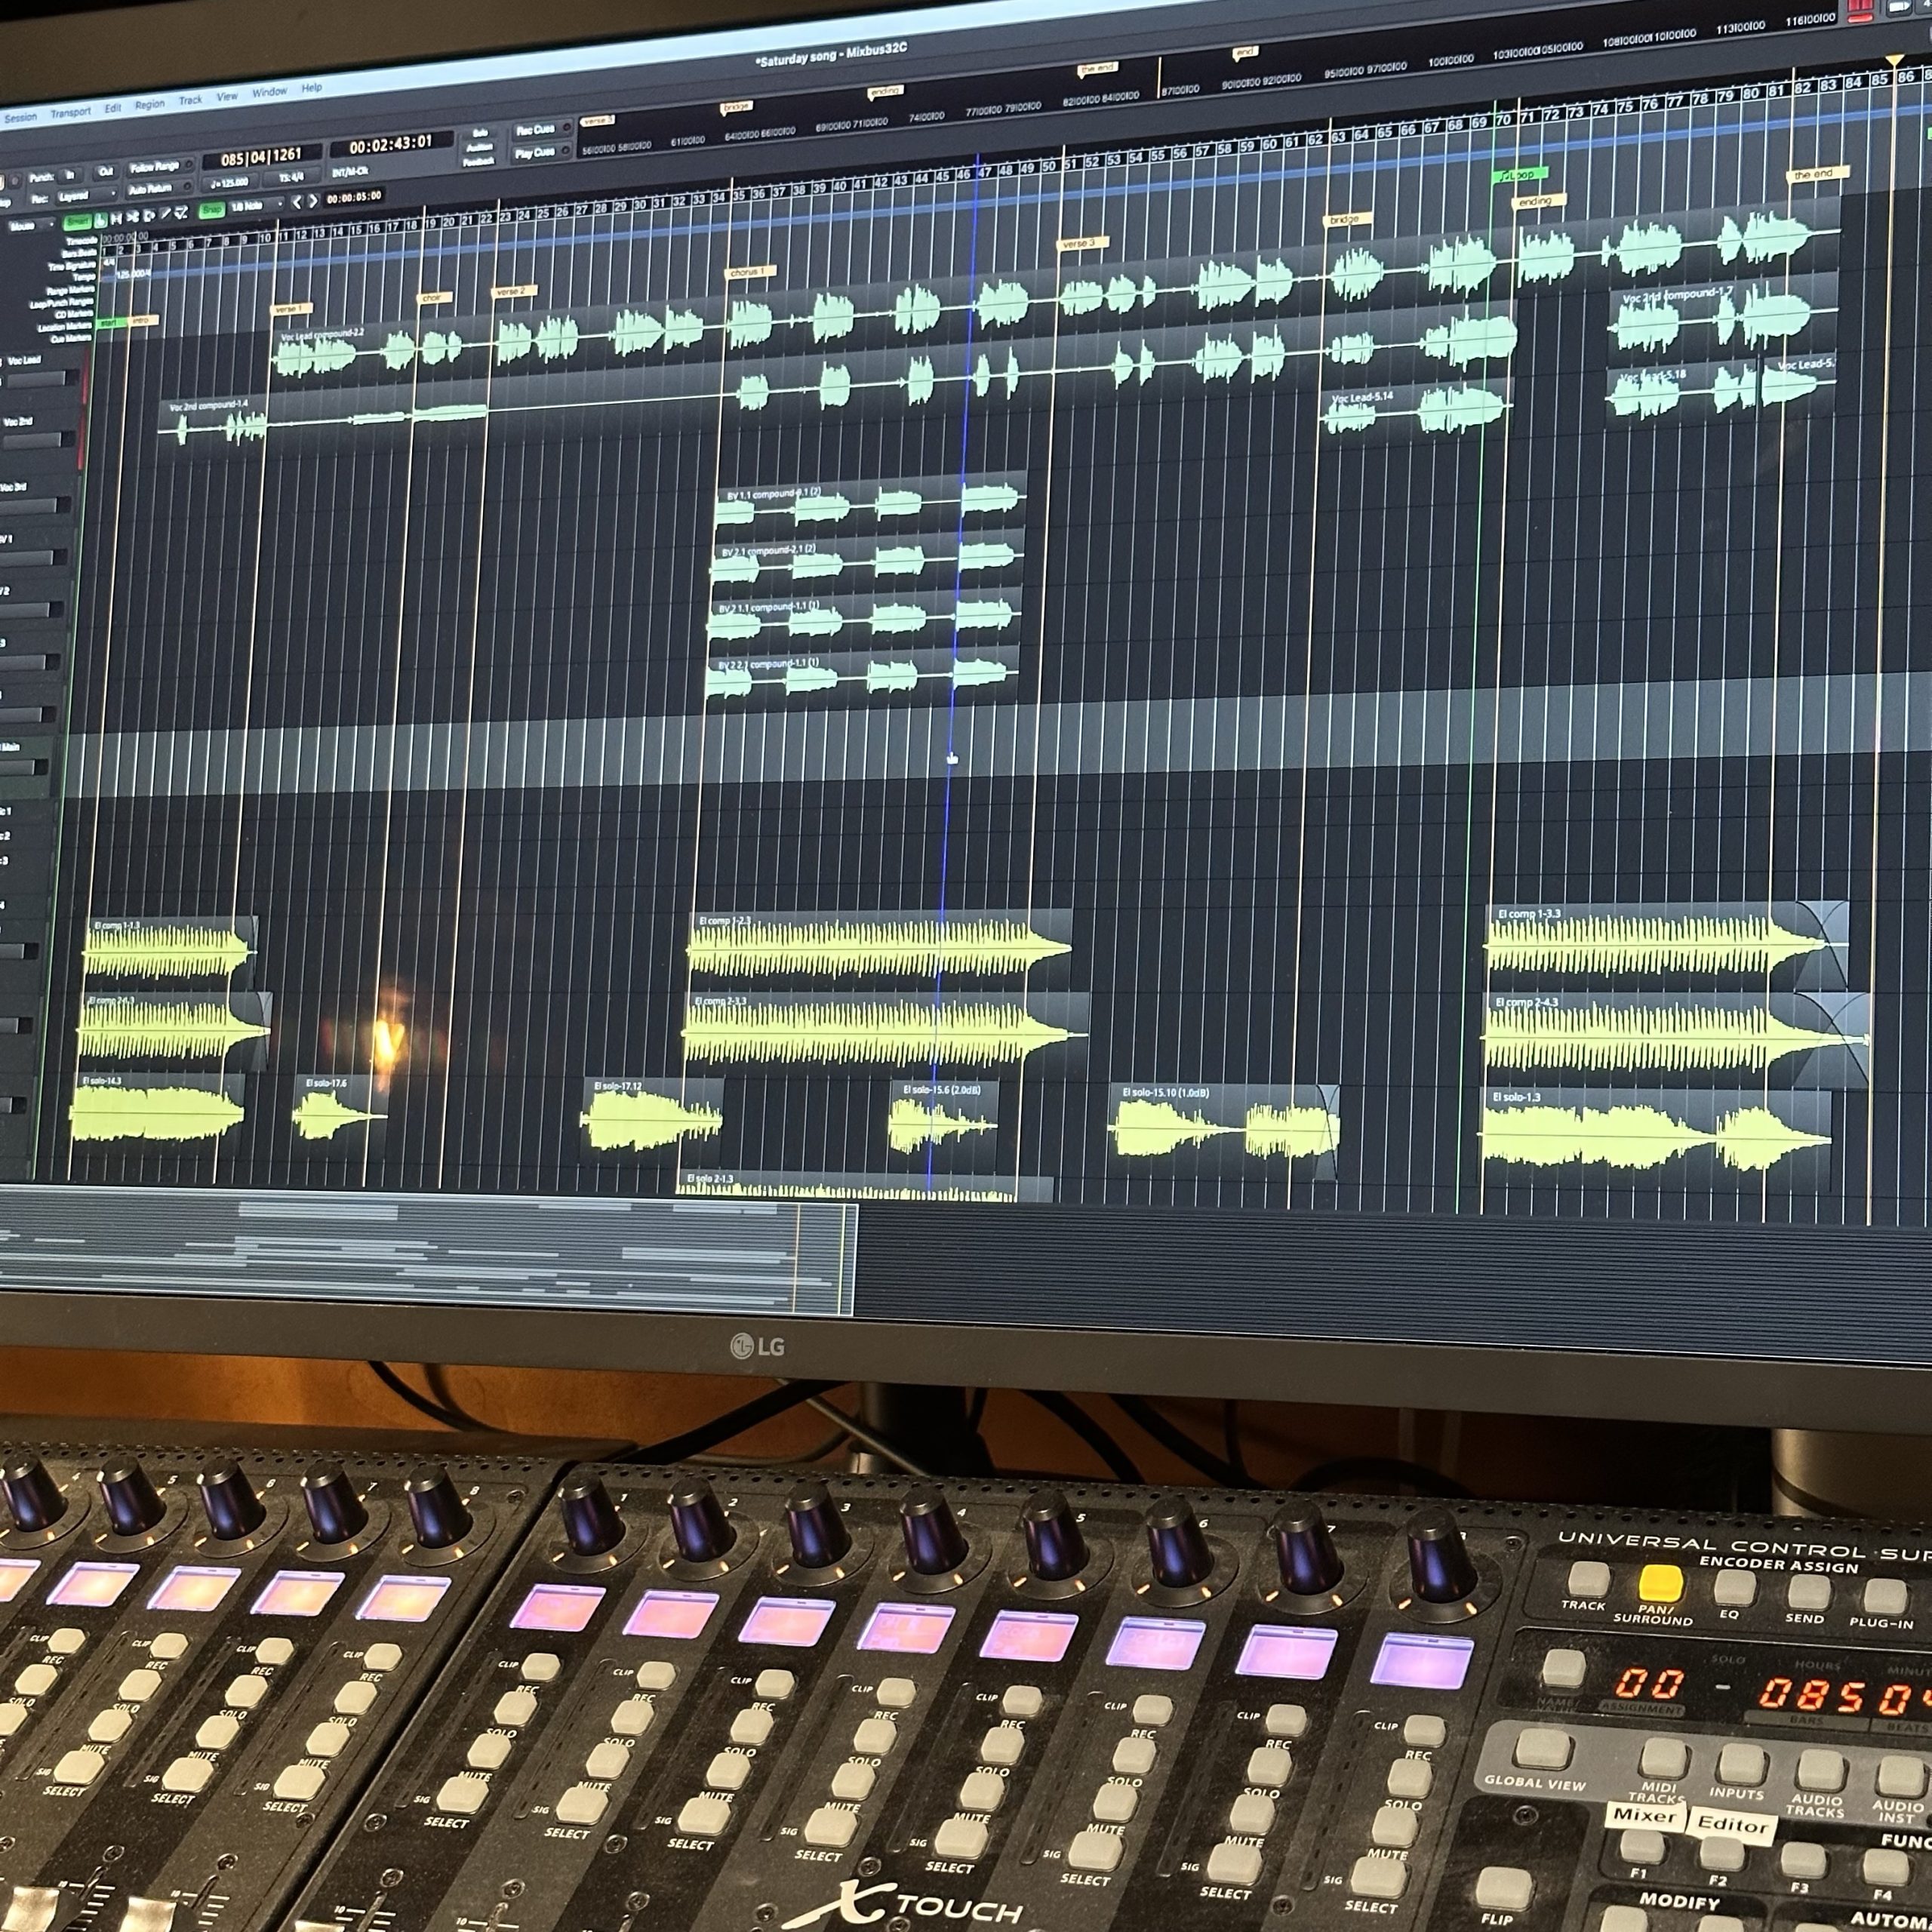Image resolution: width=1932 pixels, height=1932 pixels.
Task: Open the Region menu
Action: (x=150, y=105)
